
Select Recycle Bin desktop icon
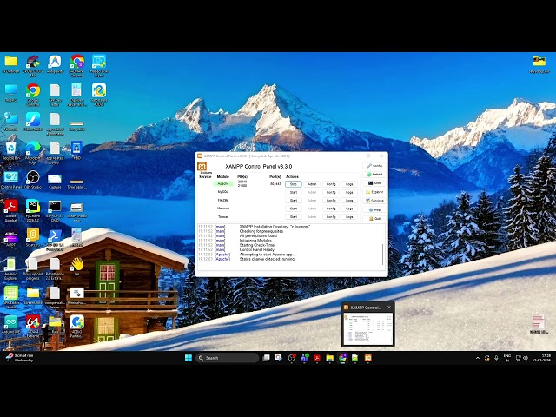[x=10, y=151]
